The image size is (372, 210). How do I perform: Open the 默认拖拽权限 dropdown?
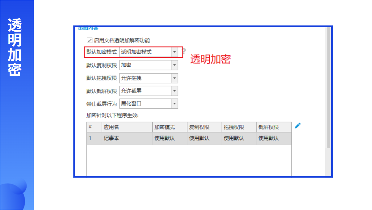(x=175, y=78)
